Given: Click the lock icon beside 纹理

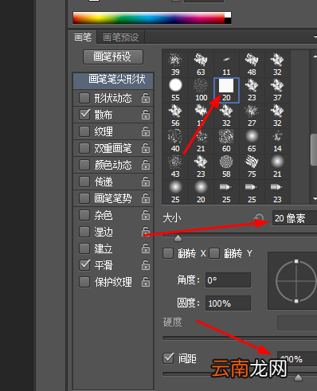Looking at the screenshot, I should click(x=146, y=131).
